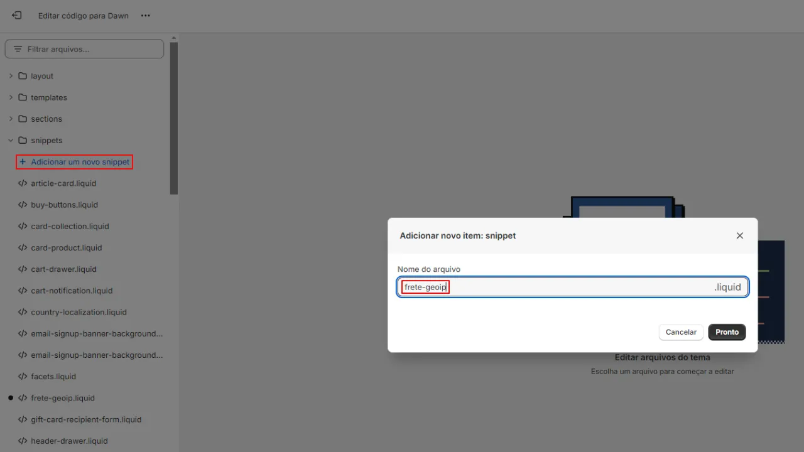Click the Editar arquivos do tema text
The image size is (804, 452).
pyautogui.click(x=663, y=357)
